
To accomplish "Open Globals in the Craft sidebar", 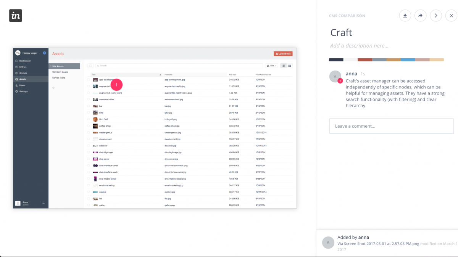I will point(31,73).
